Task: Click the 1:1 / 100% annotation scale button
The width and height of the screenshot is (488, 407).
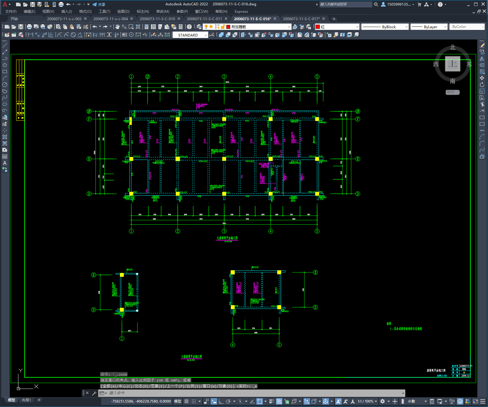Action: point(367,401)
